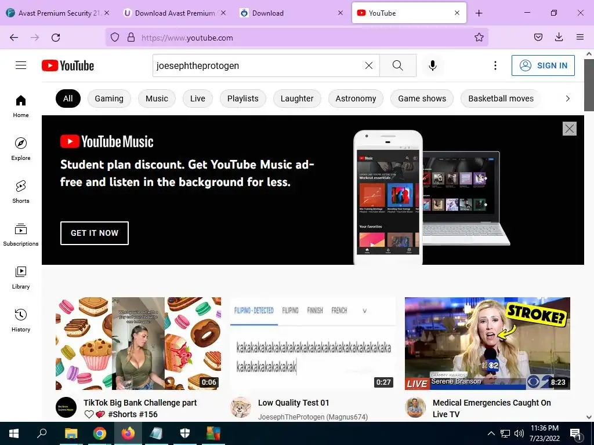The height and width of the screenshot is (445, 594).
Task: Click the kakakaka Low Quality Test thumbnail
Action: click(313, 344)
